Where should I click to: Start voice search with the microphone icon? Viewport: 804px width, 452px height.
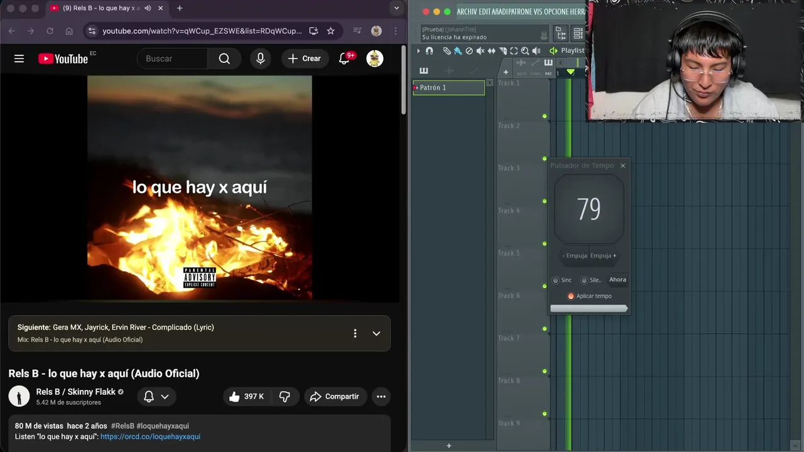(x=261, y=58)
